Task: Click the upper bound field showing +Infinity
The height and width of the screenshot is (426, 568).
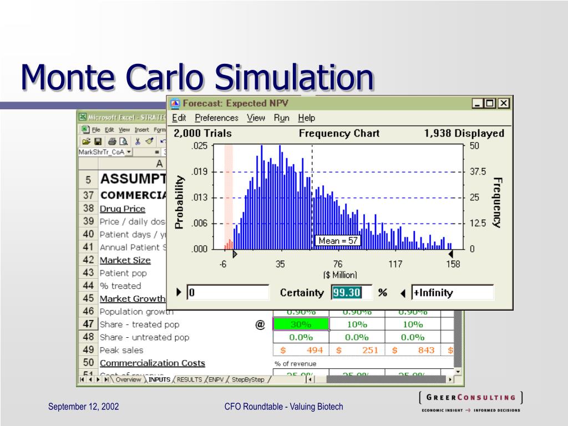Action: [x=453, y=292]
